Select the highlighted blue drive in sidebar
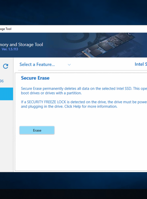This screenshot has width=147, height=199. click(6, 94)
